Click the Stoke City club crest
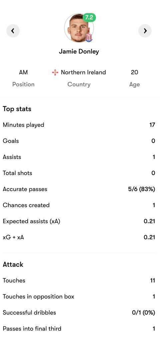 click(x=89, y=38)
